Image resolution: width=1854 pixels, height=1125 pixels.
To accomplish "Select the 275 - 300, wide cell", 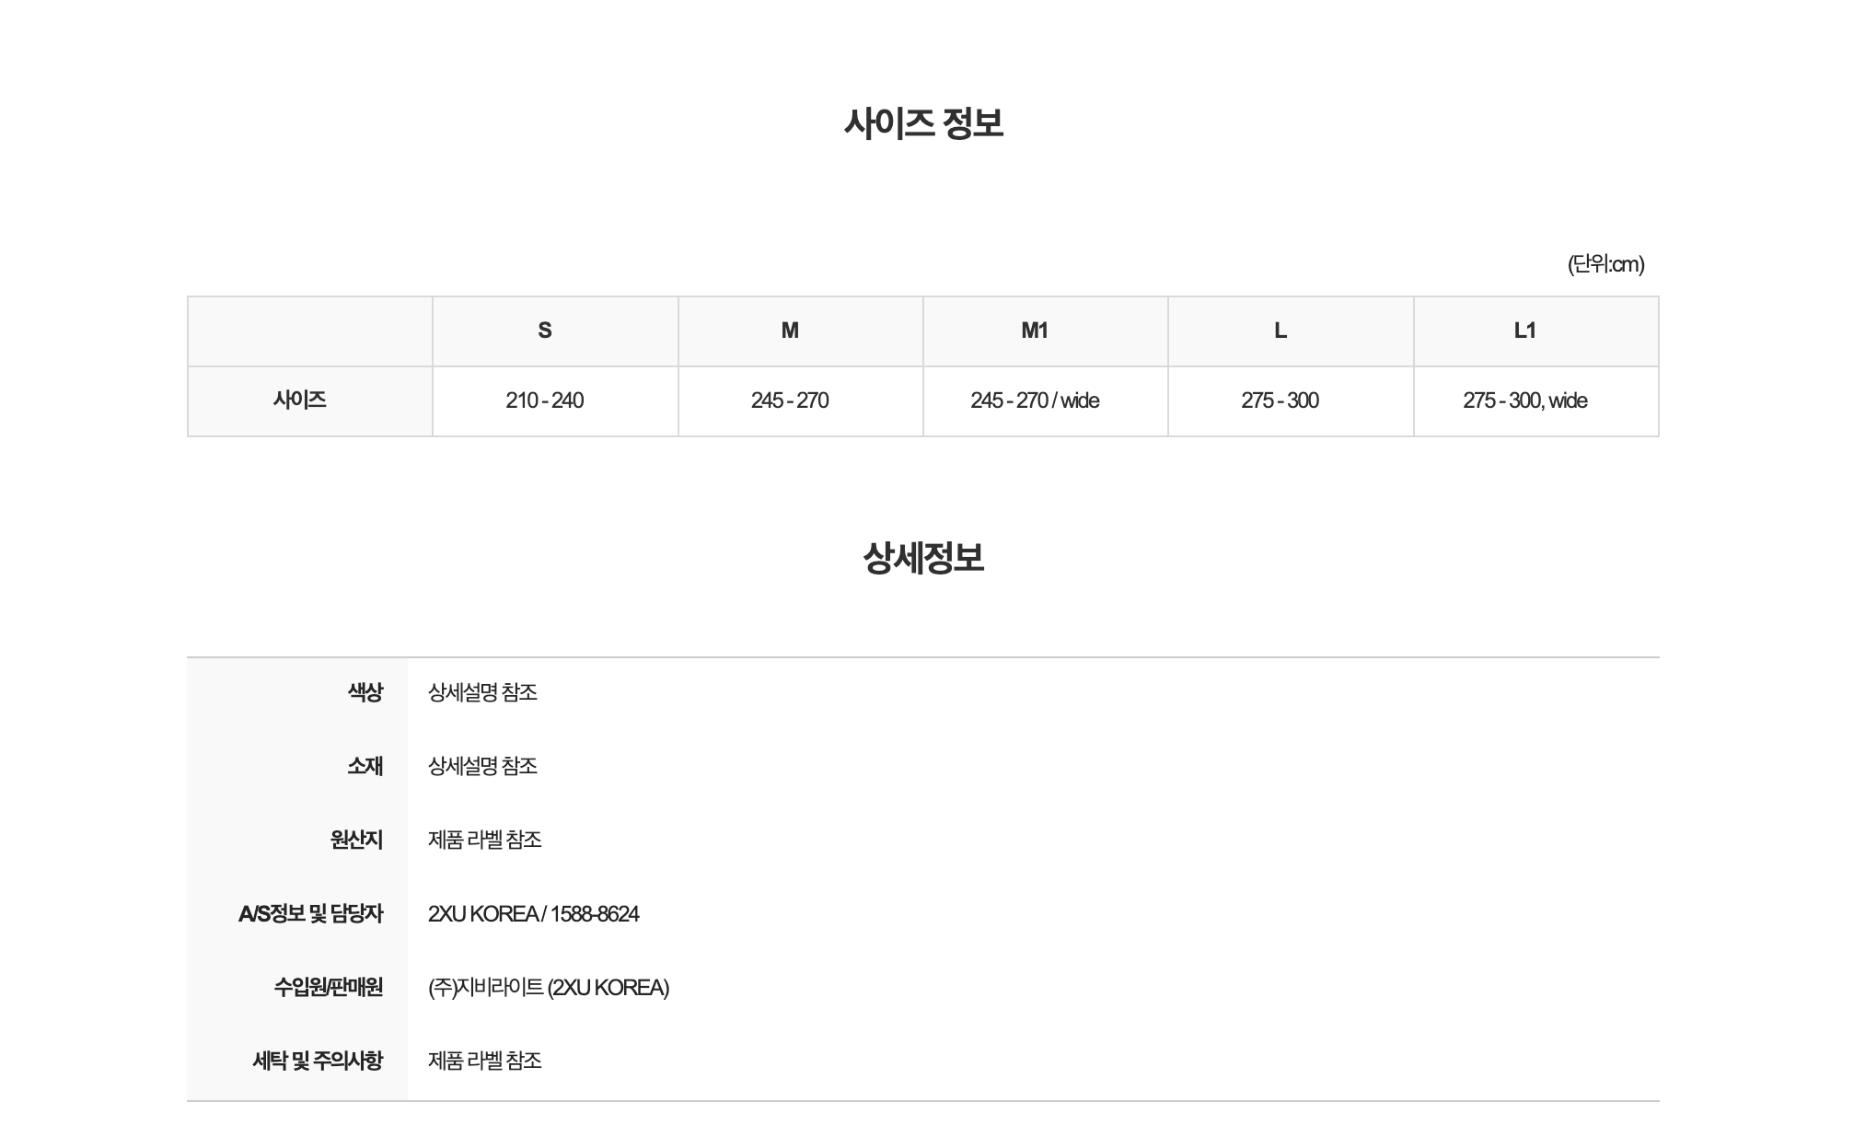I will click(x=1525, y=400).
